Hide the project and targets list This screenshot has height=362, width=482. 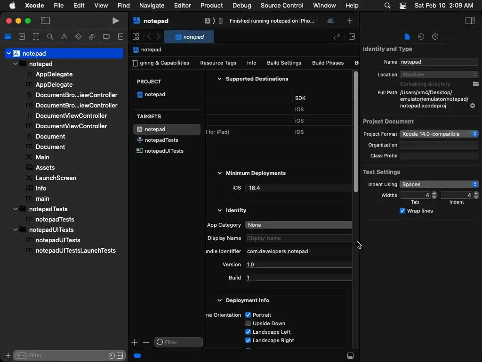[135, 63]
